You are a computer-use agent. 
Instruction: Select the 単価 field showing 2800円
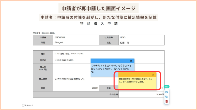click(x=76, y=88)
